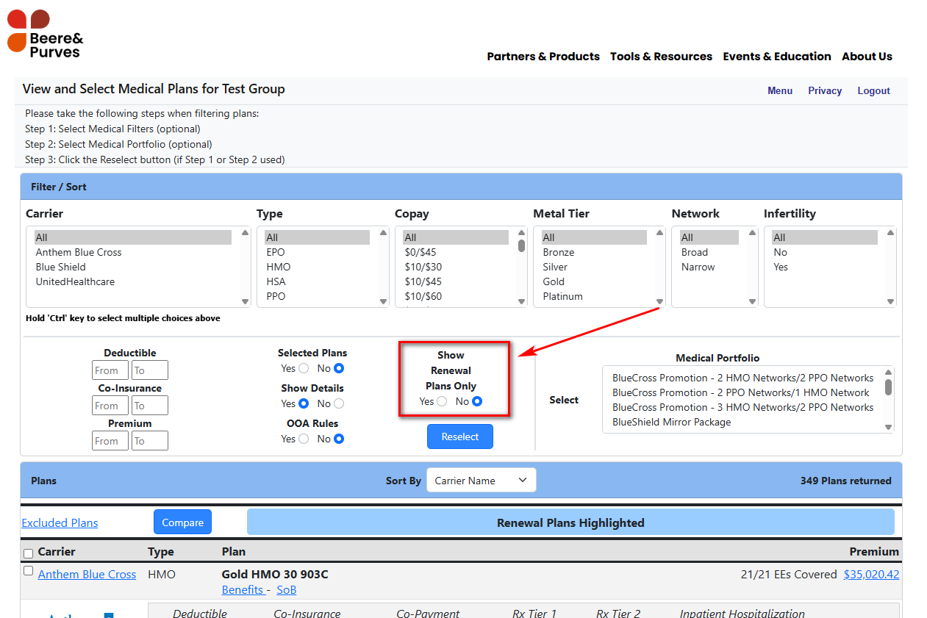Click the Beere & Purves logo

click(x=46, y=34)
